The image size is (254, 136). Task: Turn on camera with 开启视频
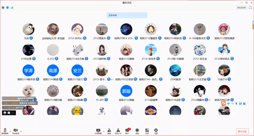16,131
